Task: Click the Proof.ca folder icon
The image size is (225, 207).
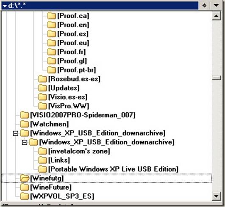Action: 52,16
